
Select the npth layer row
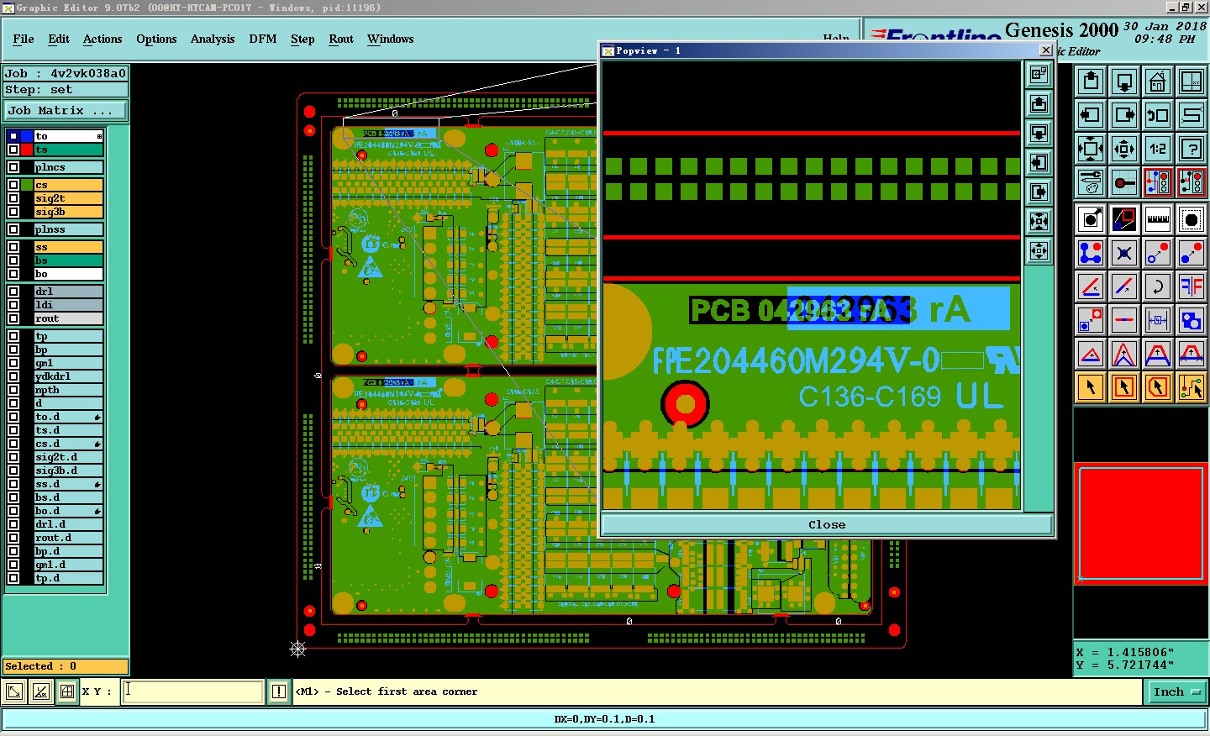(x=68, y=390)
